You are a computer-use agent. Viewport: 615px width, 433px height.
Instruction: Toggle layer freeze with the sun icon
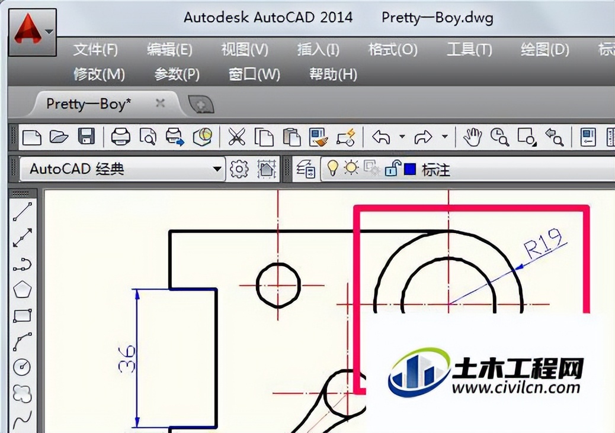tap(351, 168)
